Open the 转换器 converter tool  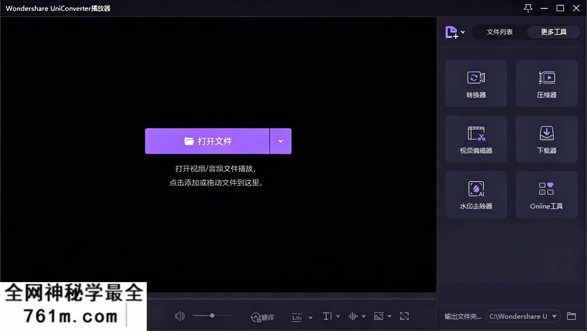(476, 84)
